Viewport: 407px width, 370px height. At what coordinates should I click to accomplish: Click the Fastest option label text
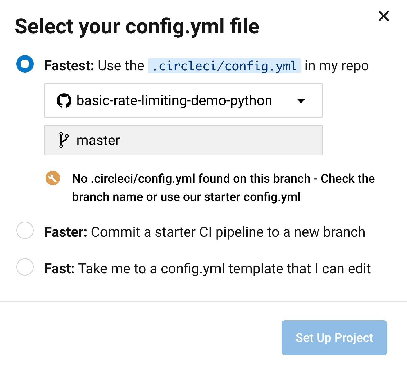pyautogui.click(x=65, y=65)
